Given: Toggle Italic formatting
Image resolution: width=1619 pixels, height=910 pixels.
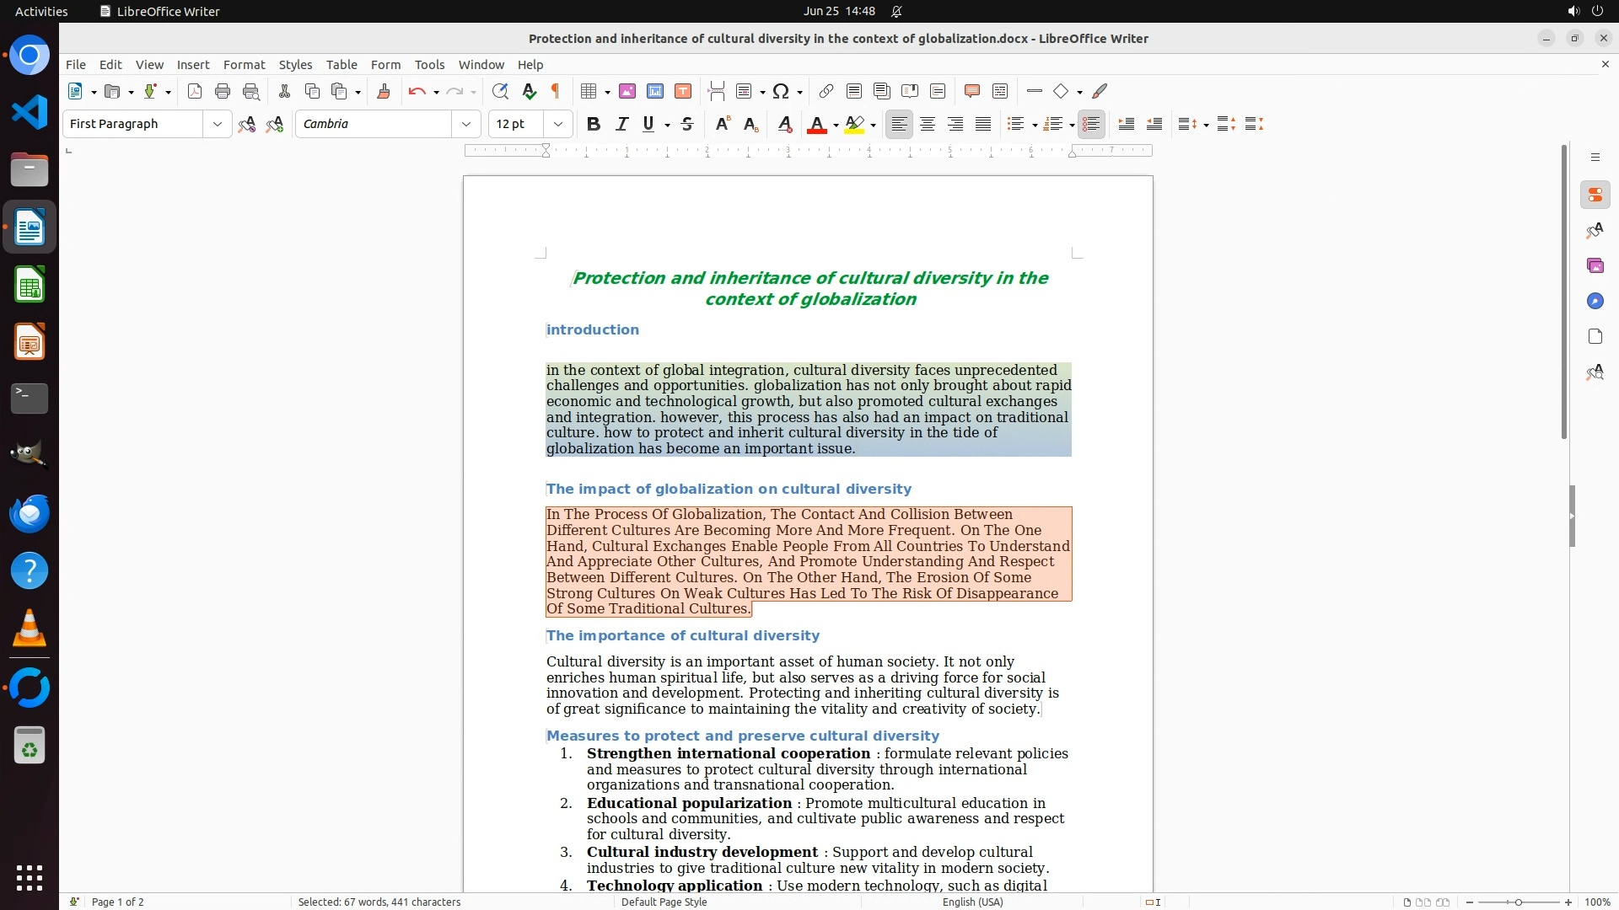Looking at the screenshot, I should click(x=622, y=124).
